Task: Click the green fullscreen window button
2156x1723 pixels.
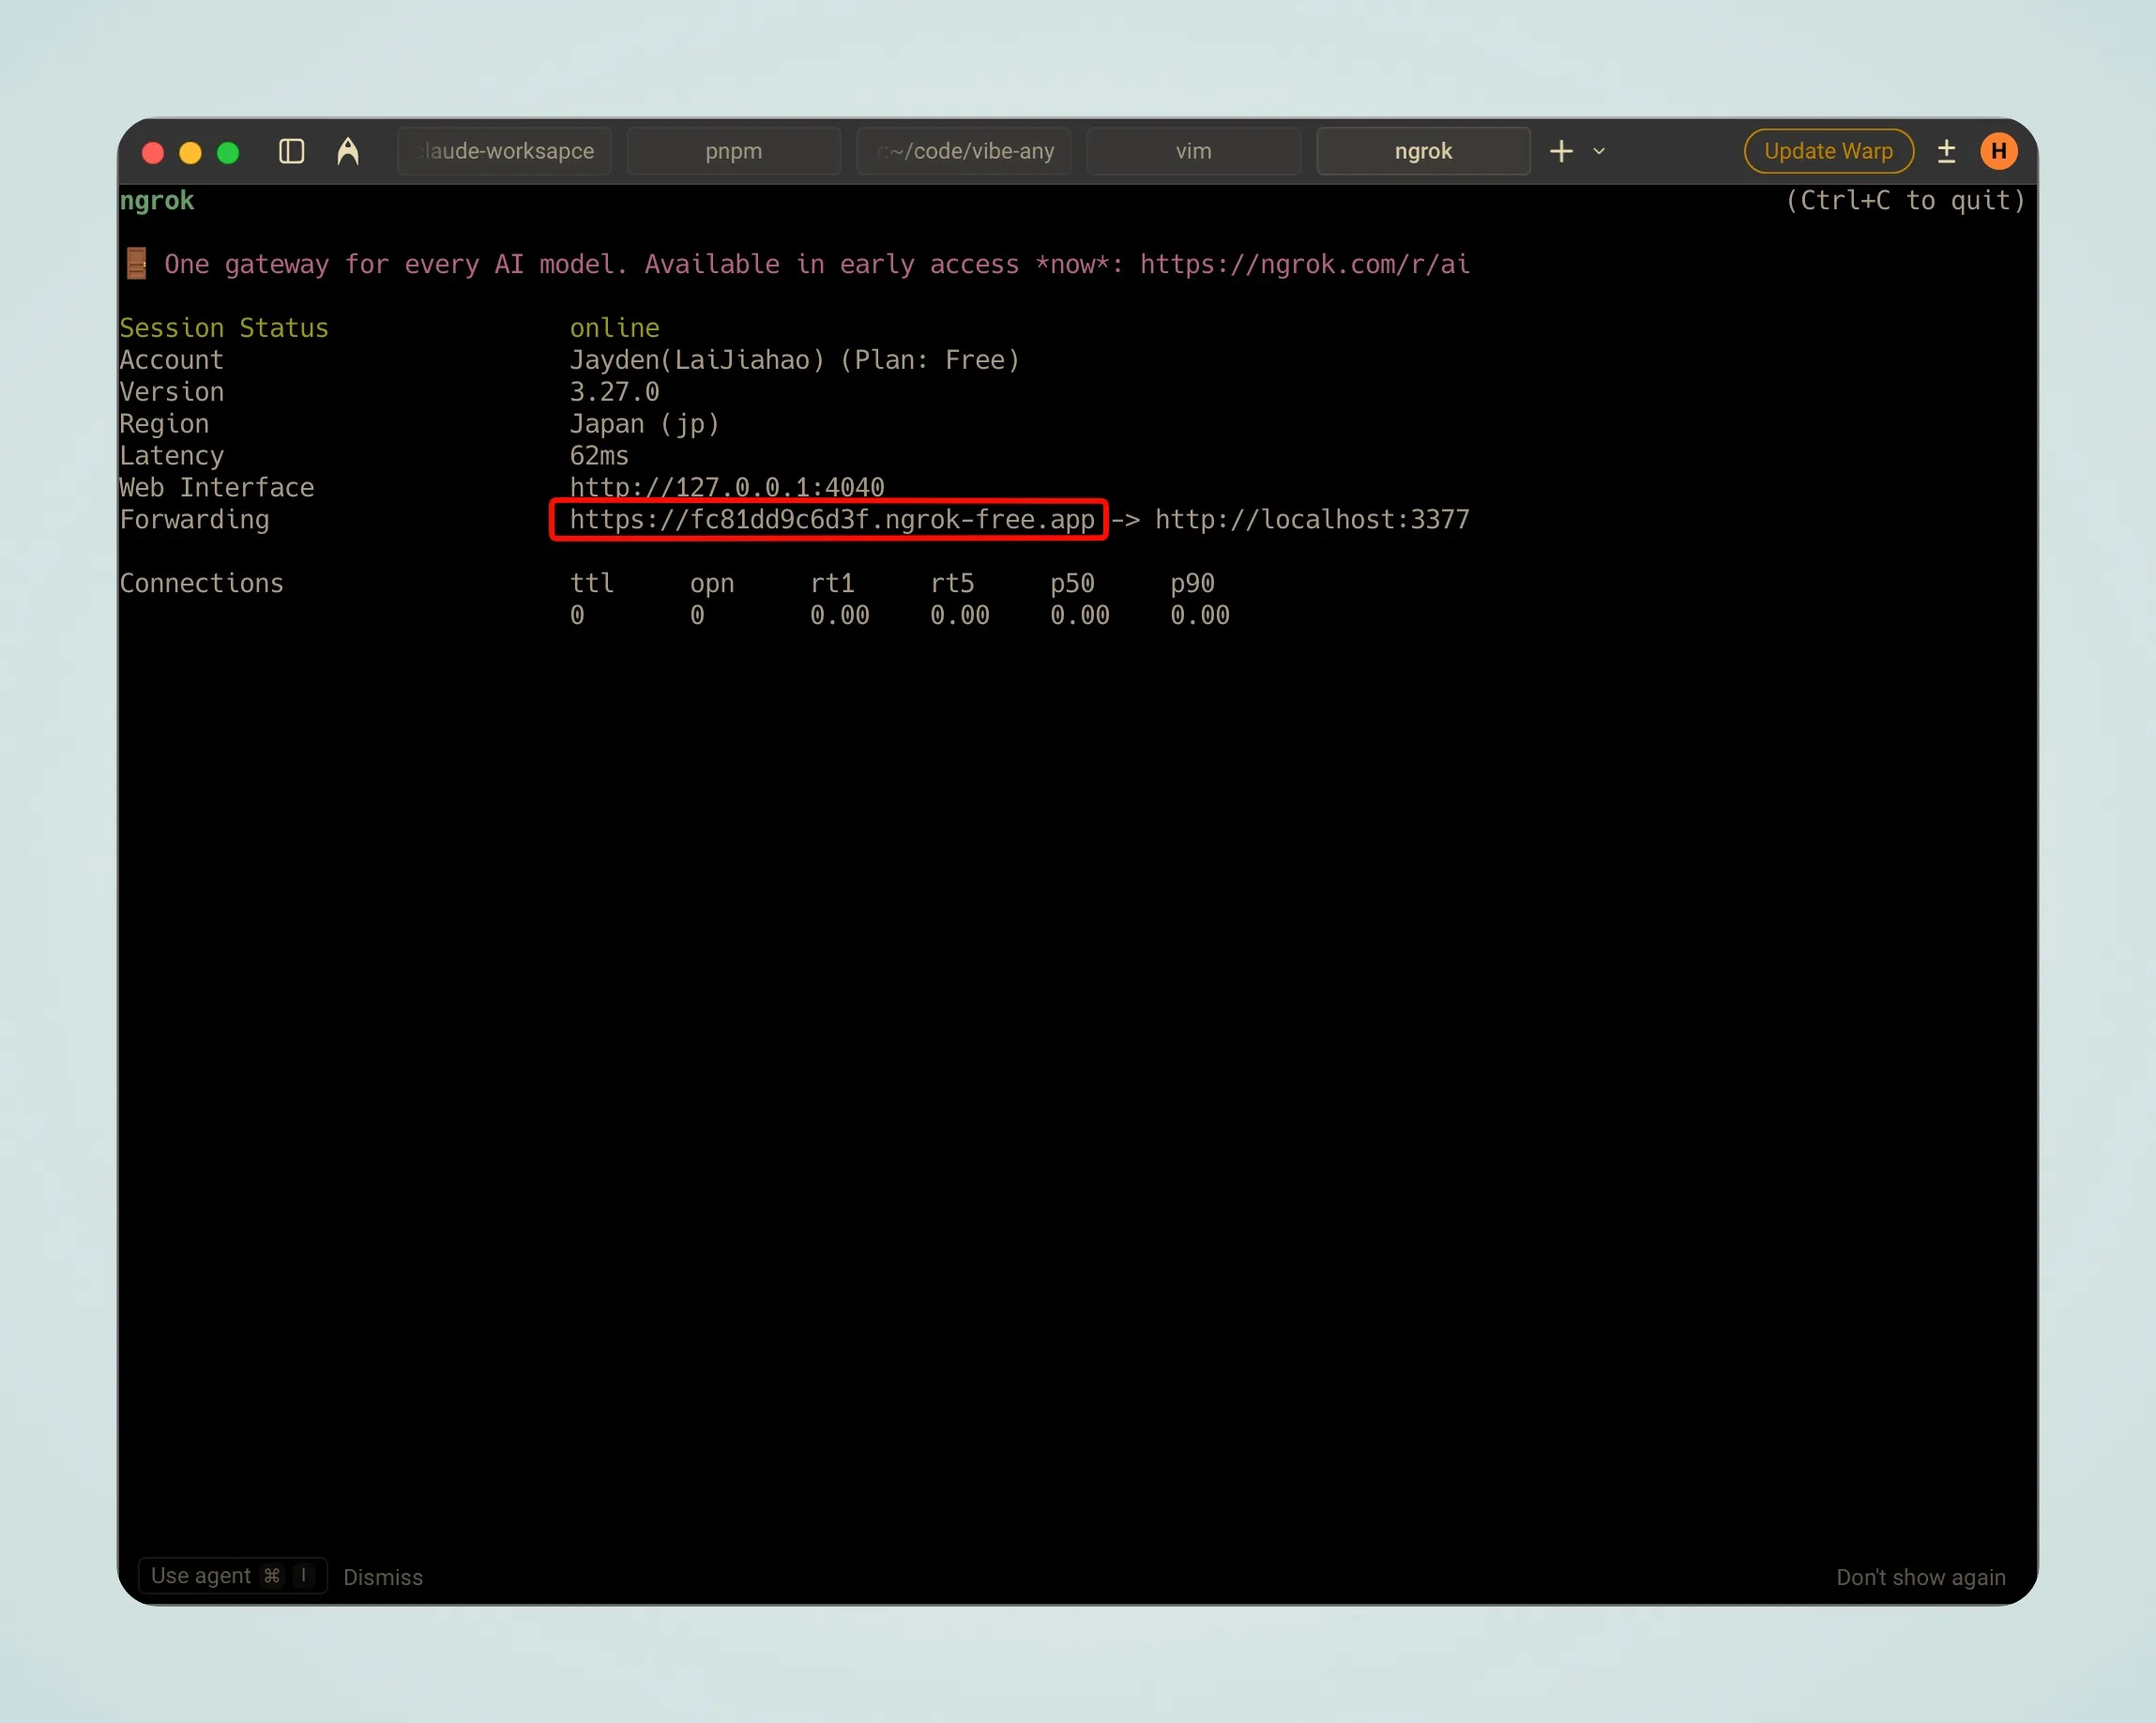Action: click(228, 152)
